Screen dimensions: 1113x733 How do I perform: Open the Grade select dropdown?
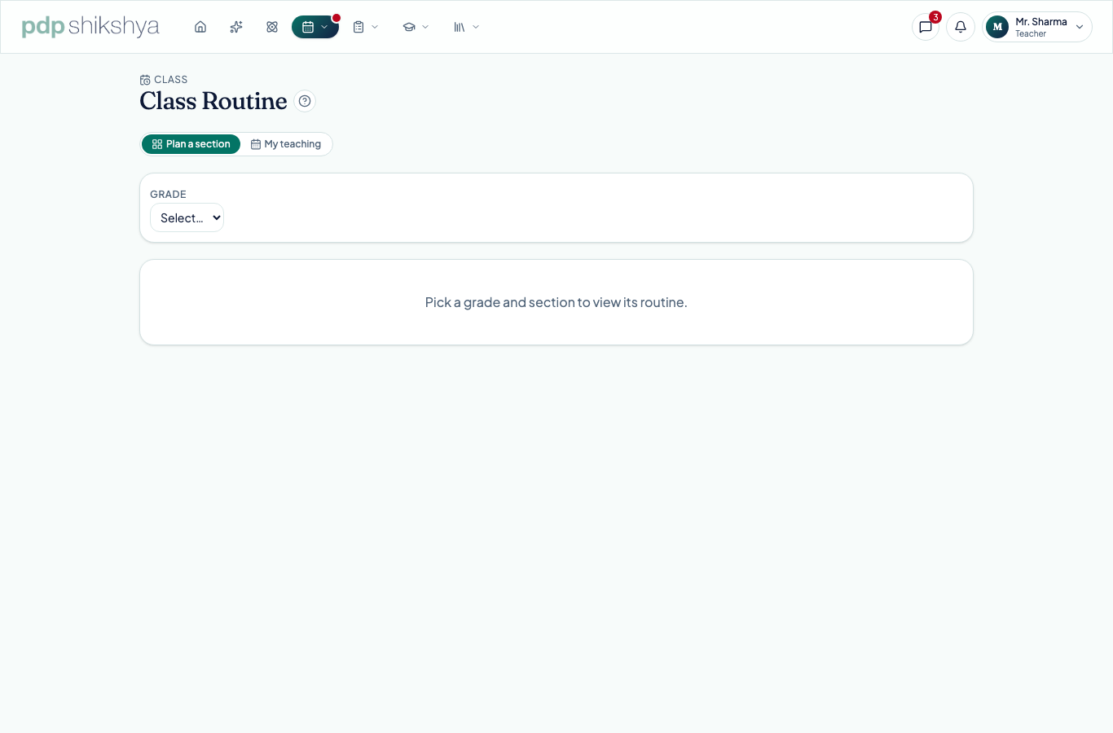point(187,217)
